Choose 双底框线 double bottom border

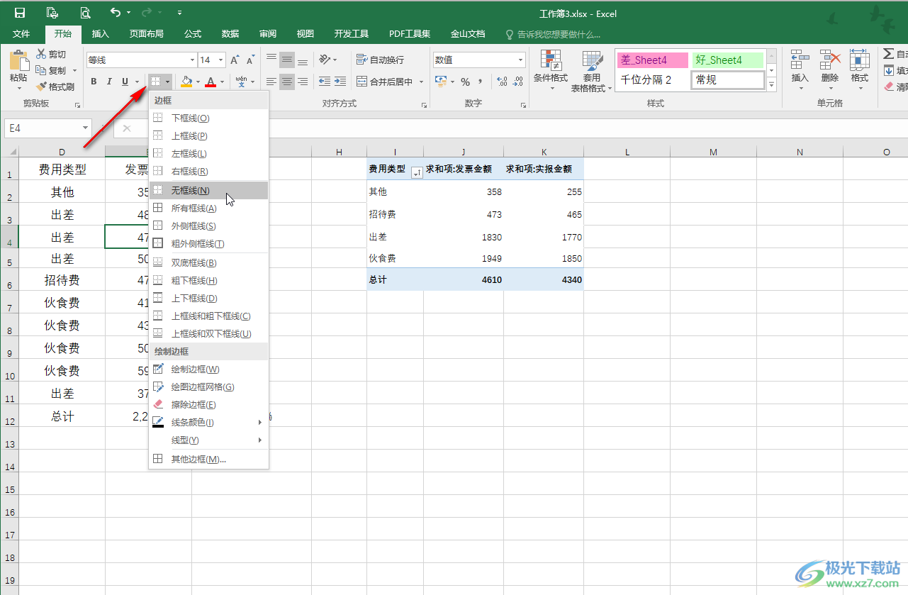coord(208,262)
